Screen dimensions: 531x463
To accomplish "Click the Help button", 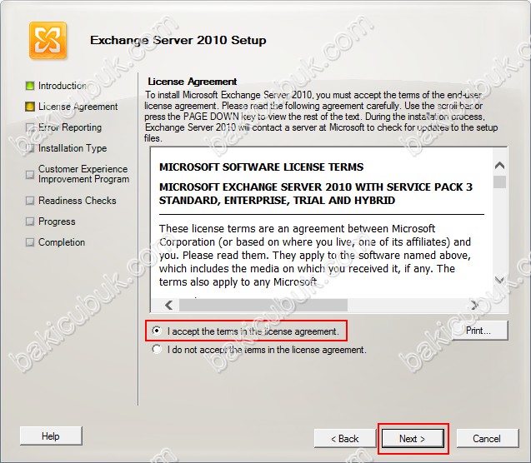I will [51, 436].
